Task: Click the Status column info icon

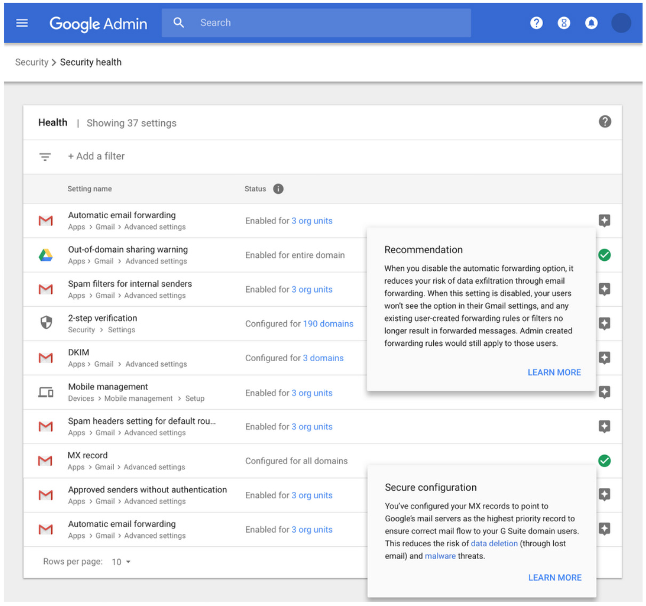Action: point(278,189)
